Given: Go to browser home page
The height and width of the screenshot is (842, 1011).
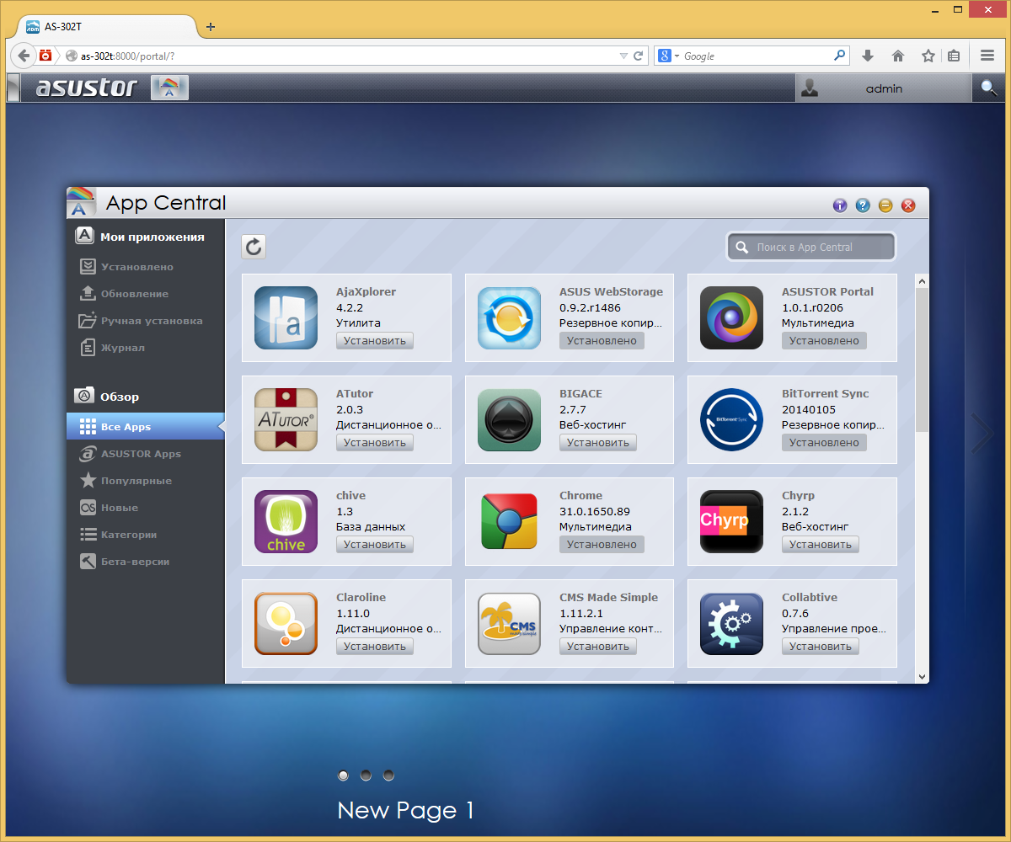Looking at the screenshot, I should click(898, 56).
